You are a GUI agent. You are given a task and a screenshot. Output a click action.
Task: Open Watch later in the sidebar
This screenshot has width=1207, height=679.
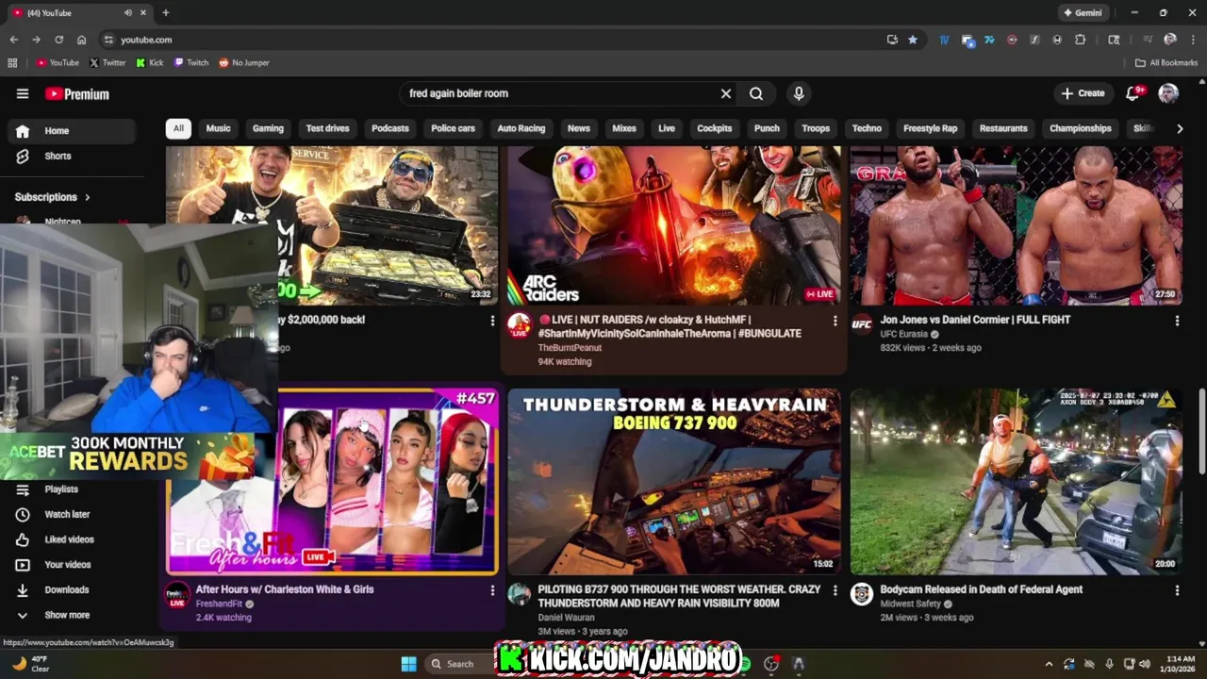coord(70,514)
